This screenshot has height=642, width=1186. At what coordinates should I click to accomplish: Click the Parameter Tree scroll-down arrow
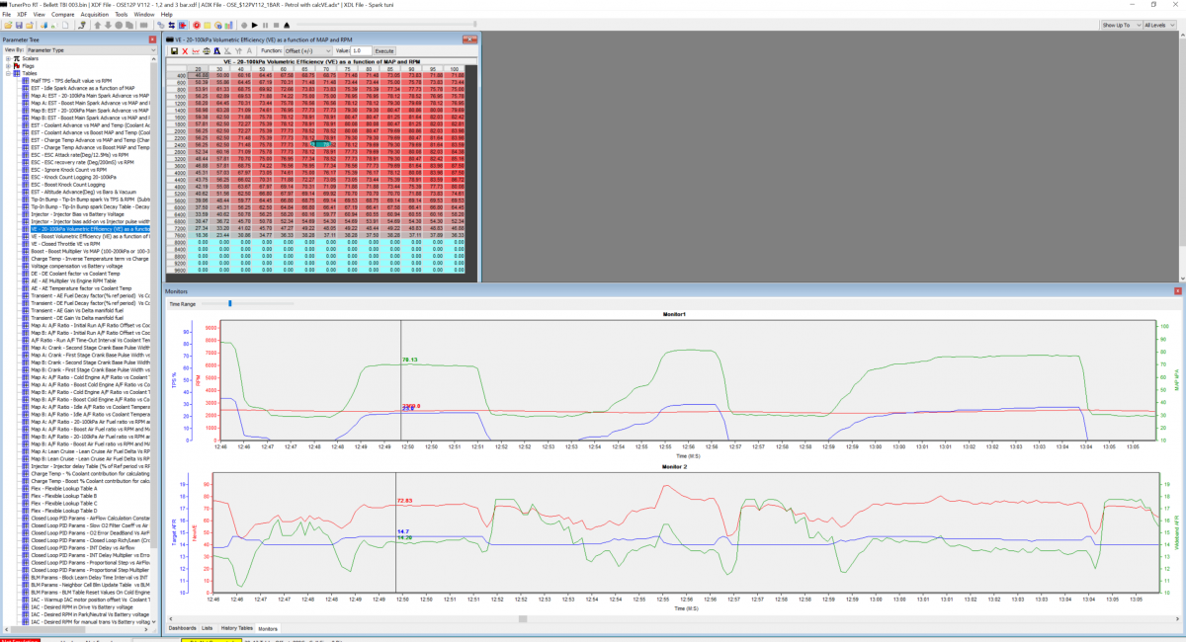coord(152,621)
